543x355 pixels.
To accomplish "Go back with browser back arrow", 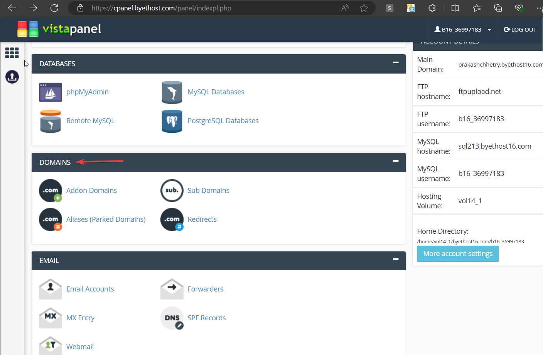I will click(x=12, y=8).
